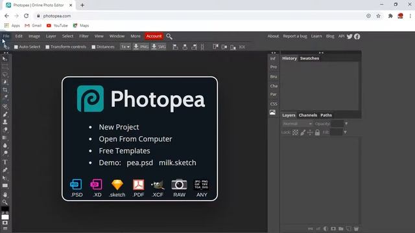Screen dimensions: 415x233
Task: Select the Zoom magnifier tool
Action: point(5,202)
